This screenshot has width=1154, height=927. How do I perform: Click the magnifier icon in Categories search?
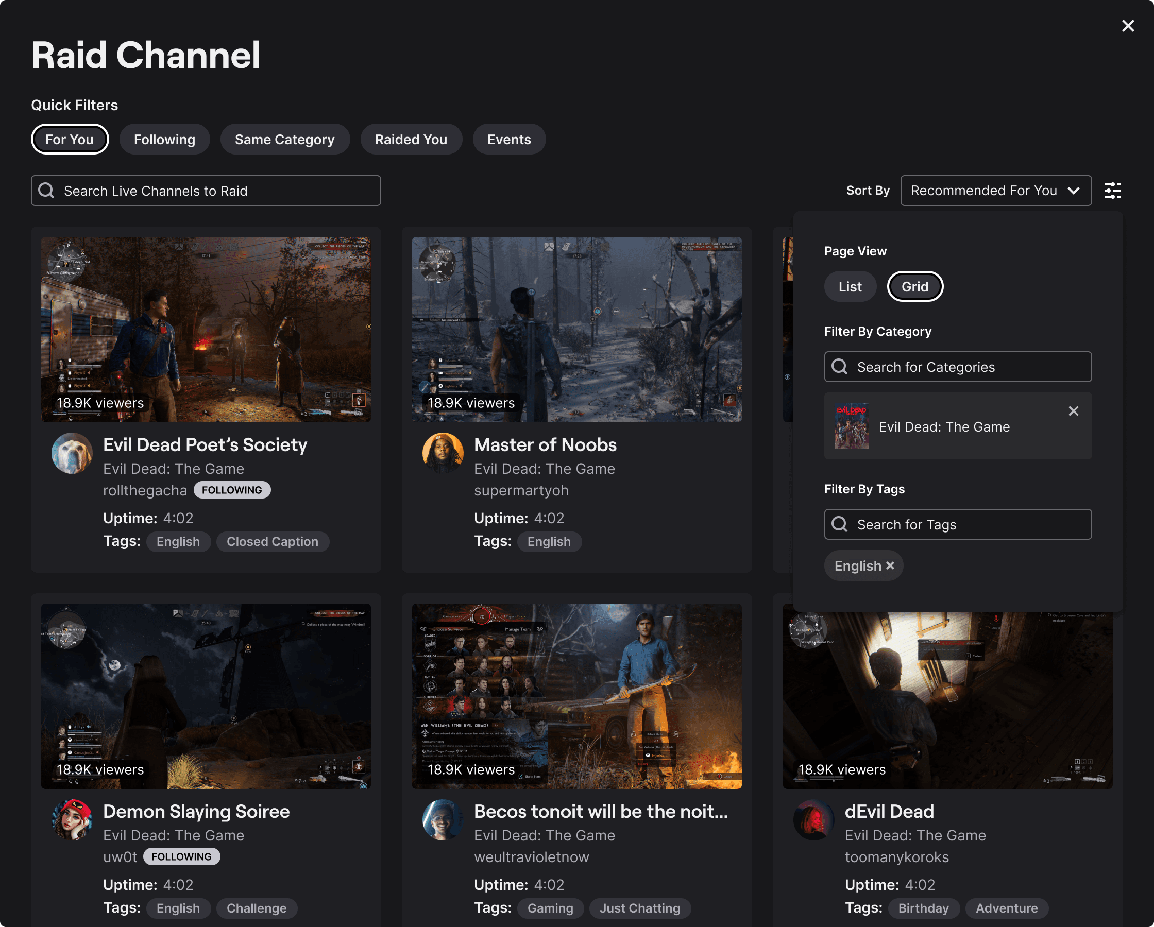coord(839,367)
